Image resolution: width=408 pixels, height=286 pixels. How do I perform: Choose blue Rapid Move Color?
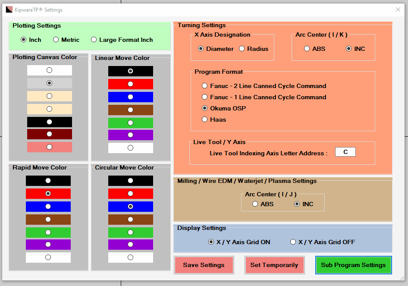click(x=48, y=207)
